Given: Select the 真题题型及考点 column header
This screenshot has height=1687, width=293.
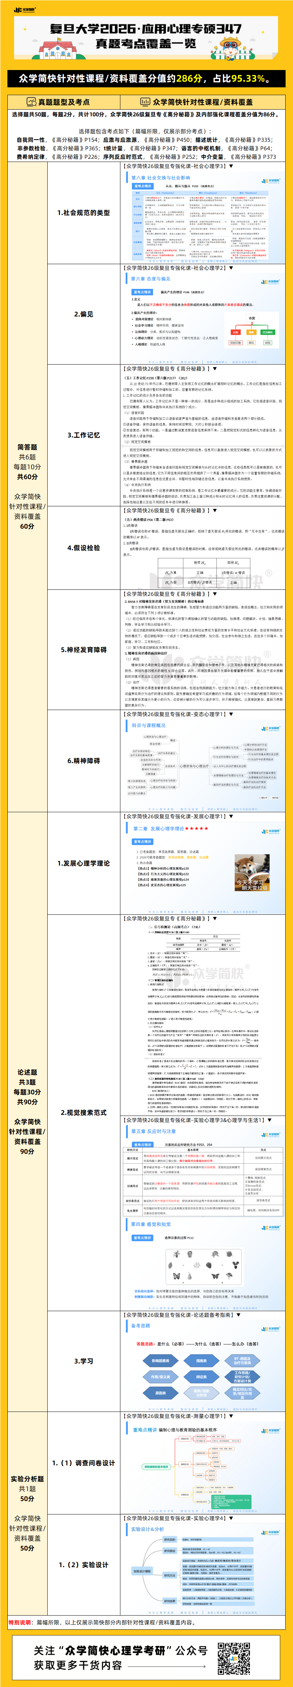Looking at the screenshot, I should pos(64,102).
